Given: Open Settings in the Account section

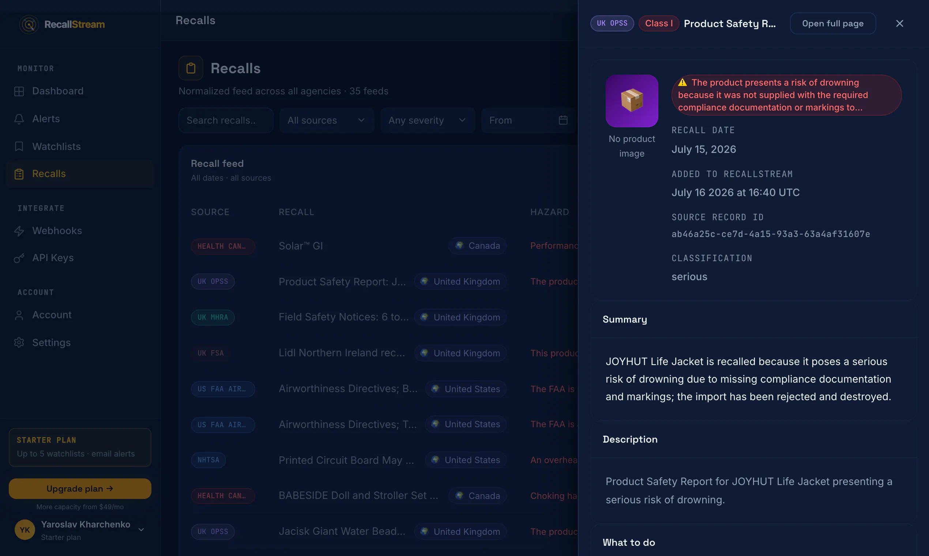Looking at the screenshot, I should [80, 342].
